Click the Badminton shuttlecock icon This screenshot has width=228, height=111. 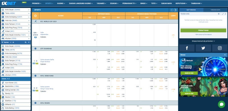tap(3, 86)
